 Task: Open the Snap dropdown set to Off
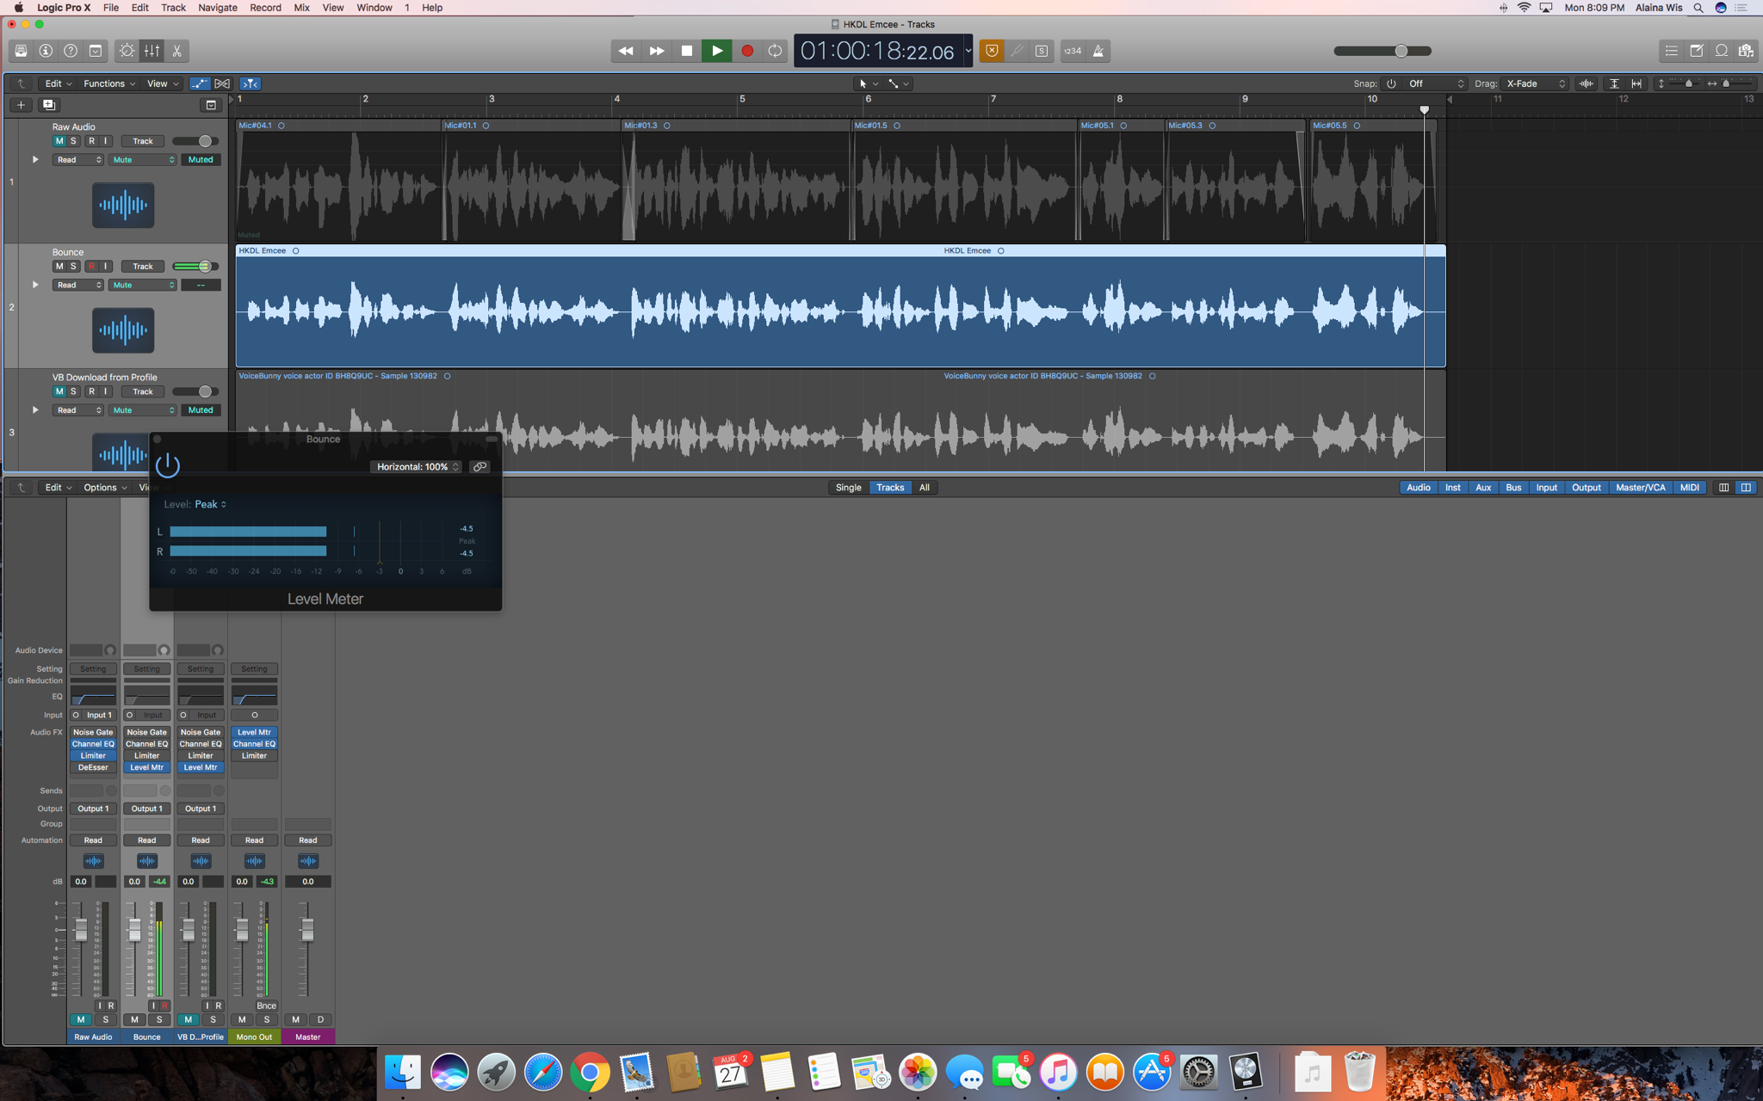click(x=1434, y=83)
